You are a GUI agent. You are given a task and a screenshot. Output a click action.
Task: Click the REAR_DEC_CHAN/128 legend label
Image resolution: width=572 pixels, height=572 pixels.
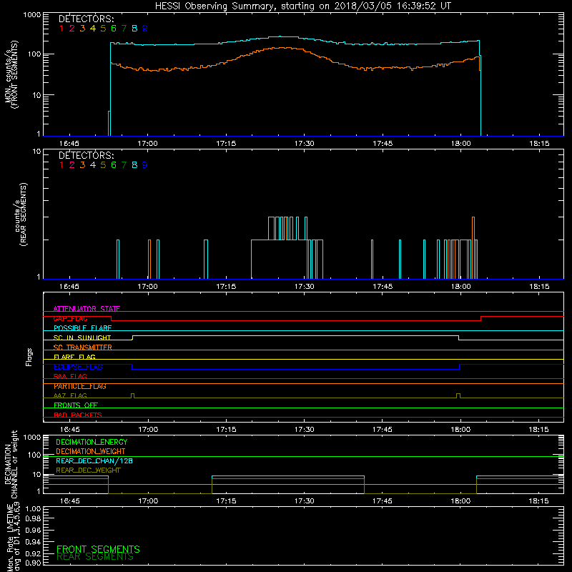94,461
